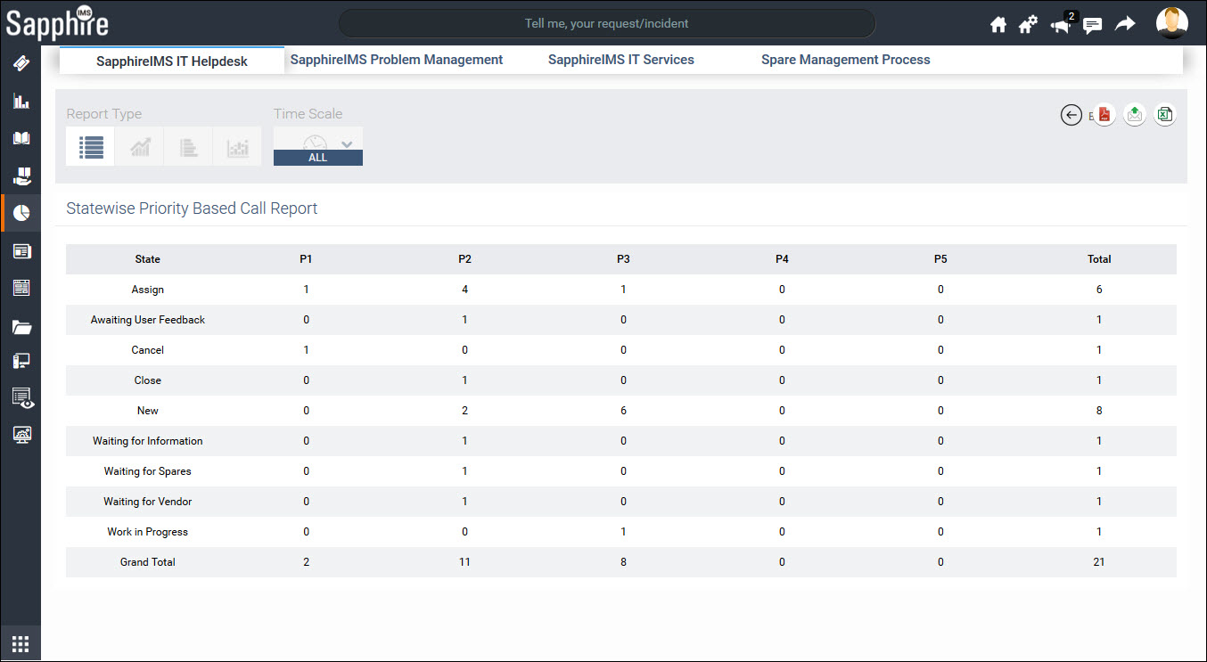The width and height of the screenshot is (1207, 662).
Task: Export the report to Excel
Action: (1164, 114)
